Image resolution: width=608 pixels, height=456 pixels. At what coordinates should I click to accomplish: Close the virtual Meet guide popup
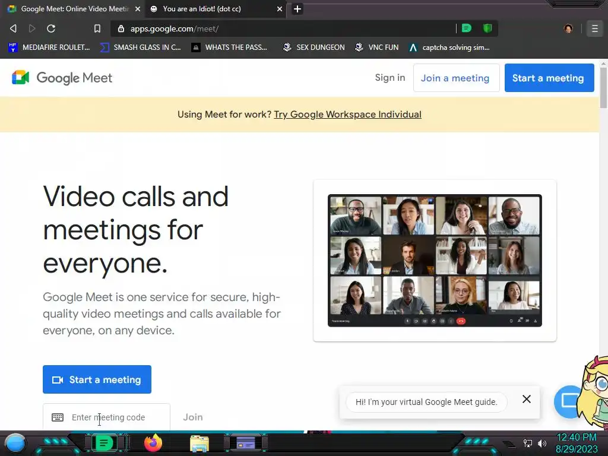526,399
